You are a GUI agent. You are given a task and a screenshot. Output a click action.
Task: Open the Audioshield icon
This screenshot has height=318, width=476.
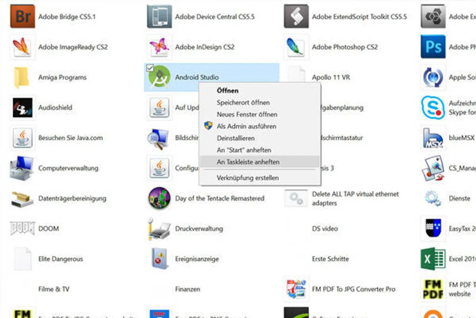22,108
